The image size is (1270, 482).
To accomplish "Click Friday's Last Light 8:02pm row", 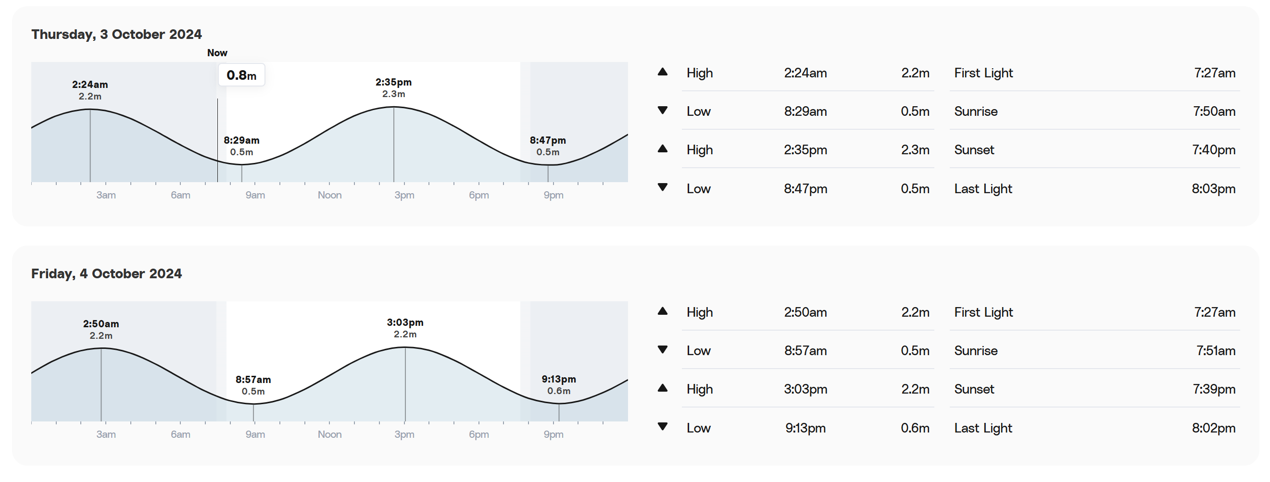I will click(1094, 428).
